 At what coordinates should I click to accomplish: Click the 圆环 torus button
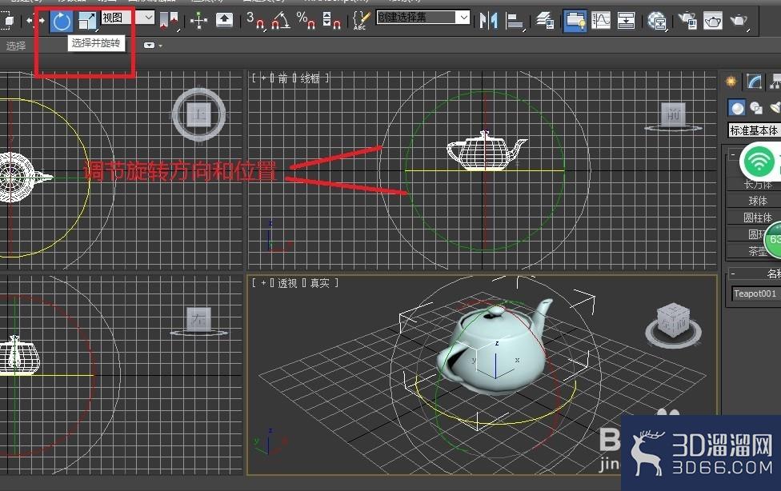[x=754, y=234]
